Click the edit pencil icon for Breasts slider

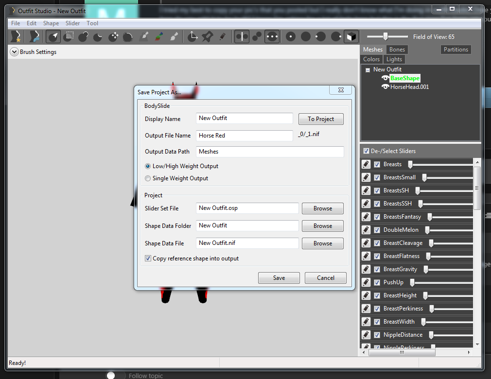pos(366,164)
